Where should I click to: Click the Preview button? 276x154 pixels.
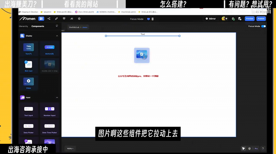(250, 19)
